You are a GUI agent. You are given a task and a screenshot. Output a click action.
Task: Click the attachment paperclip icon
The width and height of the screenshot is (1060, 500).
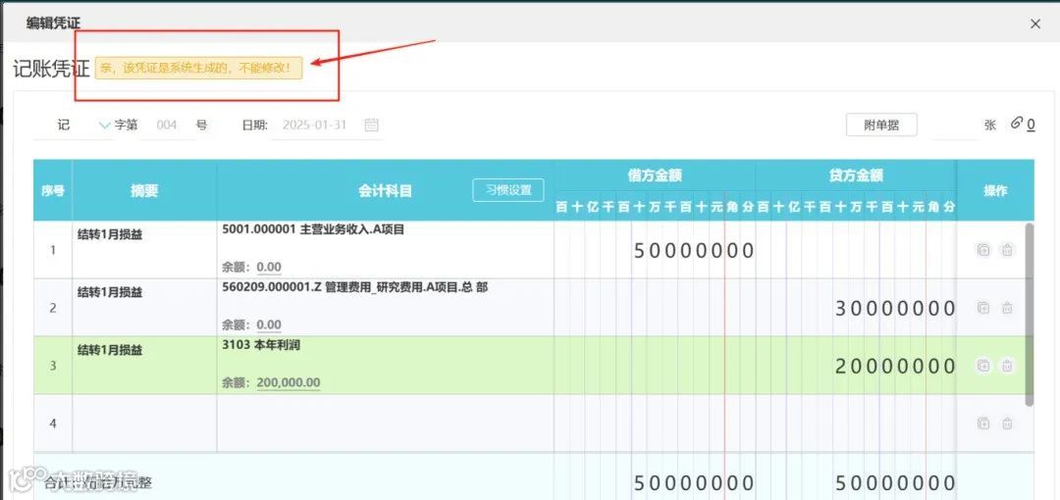click(1017, 123)
